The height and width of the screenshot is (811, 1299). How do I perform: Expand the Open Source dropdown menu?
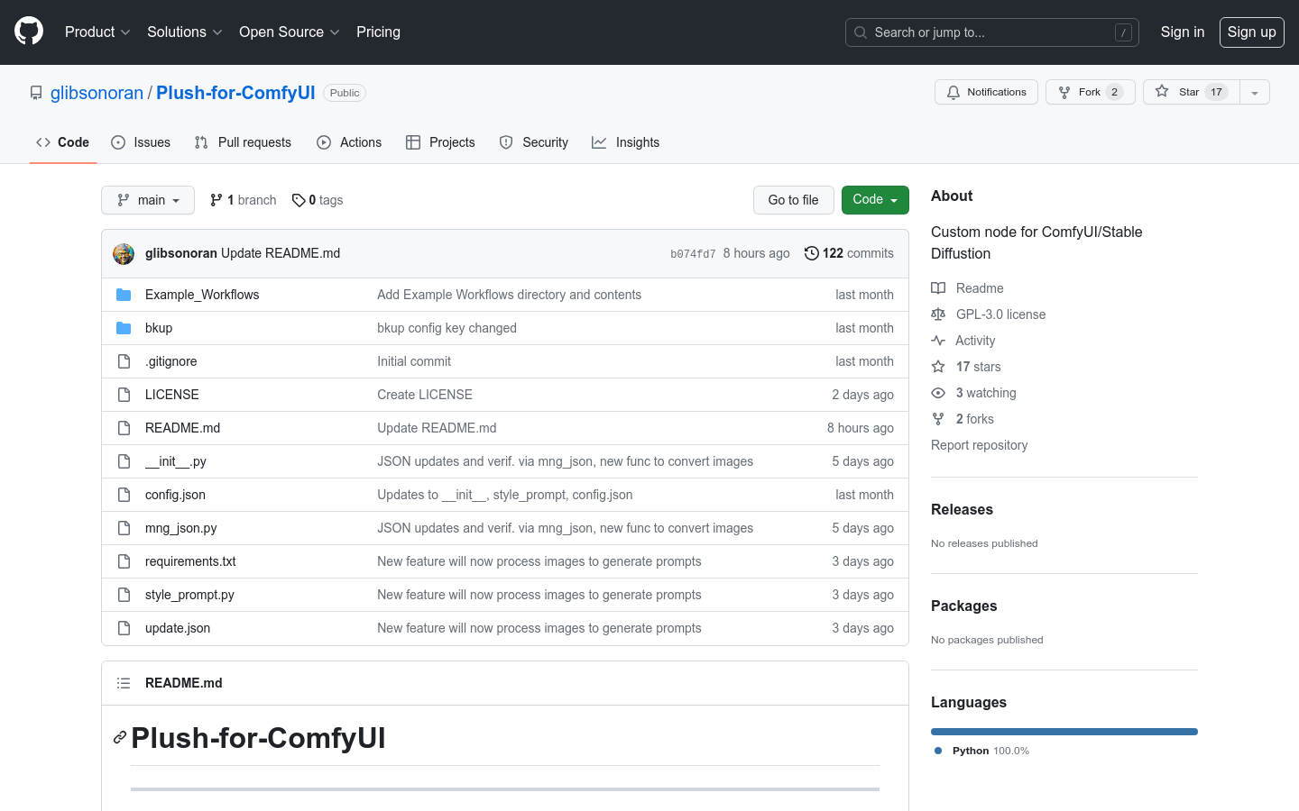point(289,32)
